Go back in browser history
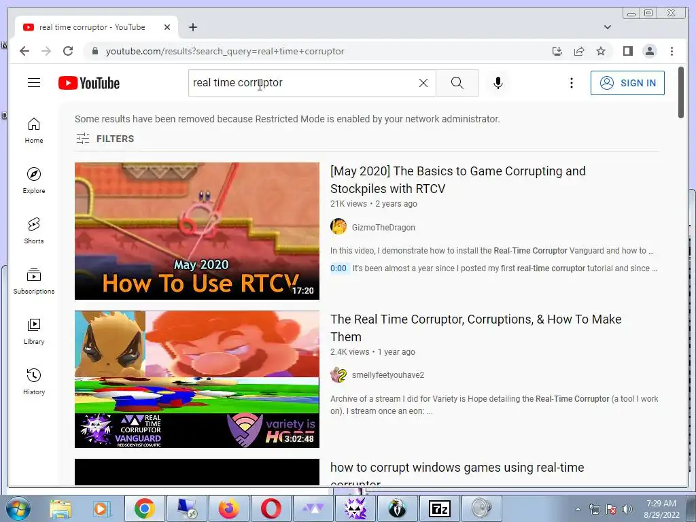Viewport: 696px width, 522px height. [24, 51]
